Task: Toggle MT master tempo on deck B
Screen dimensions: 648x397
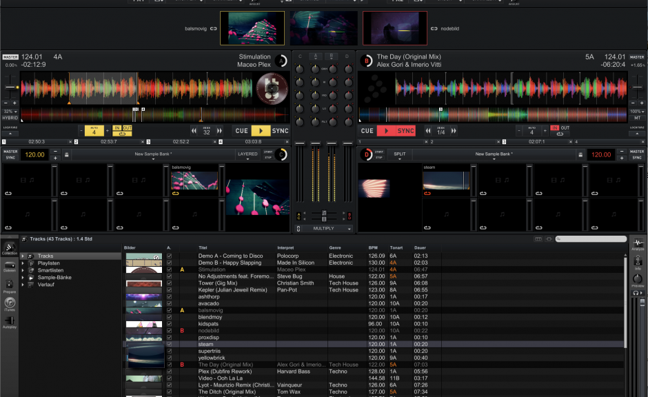Action: pos(637,118)
